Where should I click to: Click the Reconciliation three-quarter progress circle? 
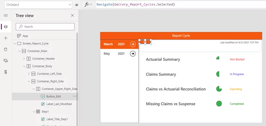[219, 89]
